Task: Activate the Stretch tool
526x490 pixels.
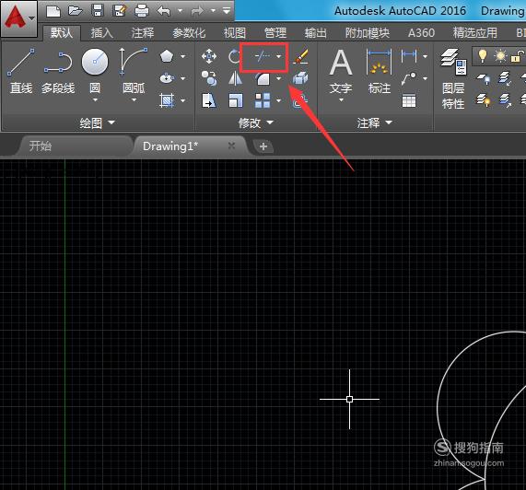Action: [209, 100]
